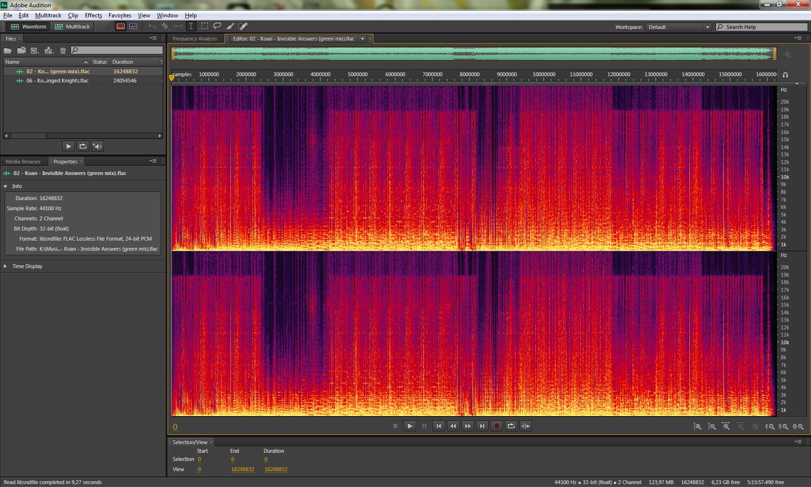This screenshot has height=487, width=811.
Task: Open the Effects menu
Action: (x=93, y=15)
